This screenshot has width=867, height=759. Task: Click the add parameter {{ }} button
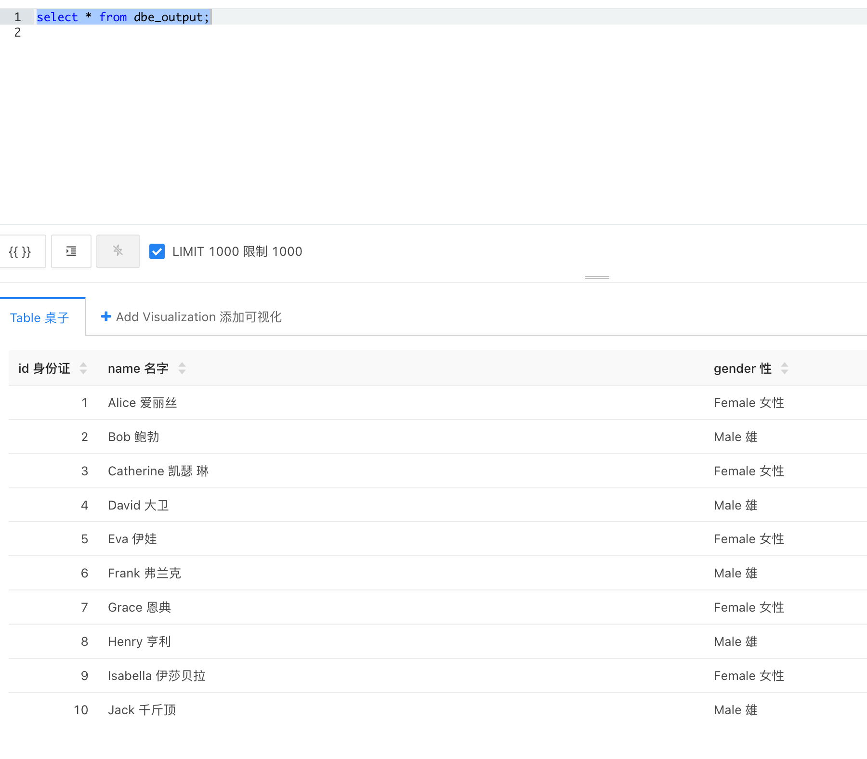pos(20,251)
